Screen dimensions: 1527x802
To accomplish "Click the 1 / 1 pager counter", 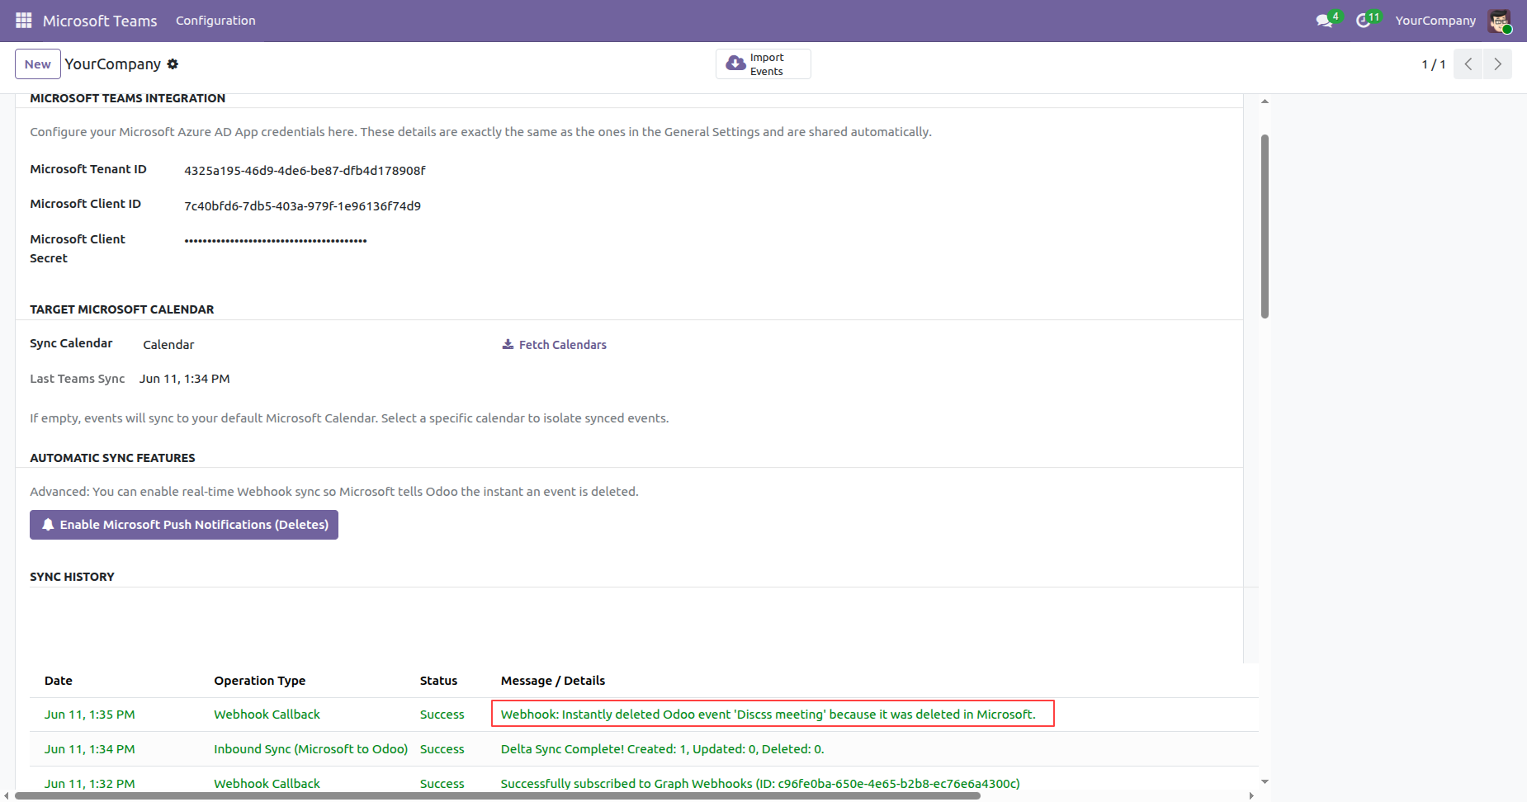I will pyautogui.click(x=1433, y=64).
